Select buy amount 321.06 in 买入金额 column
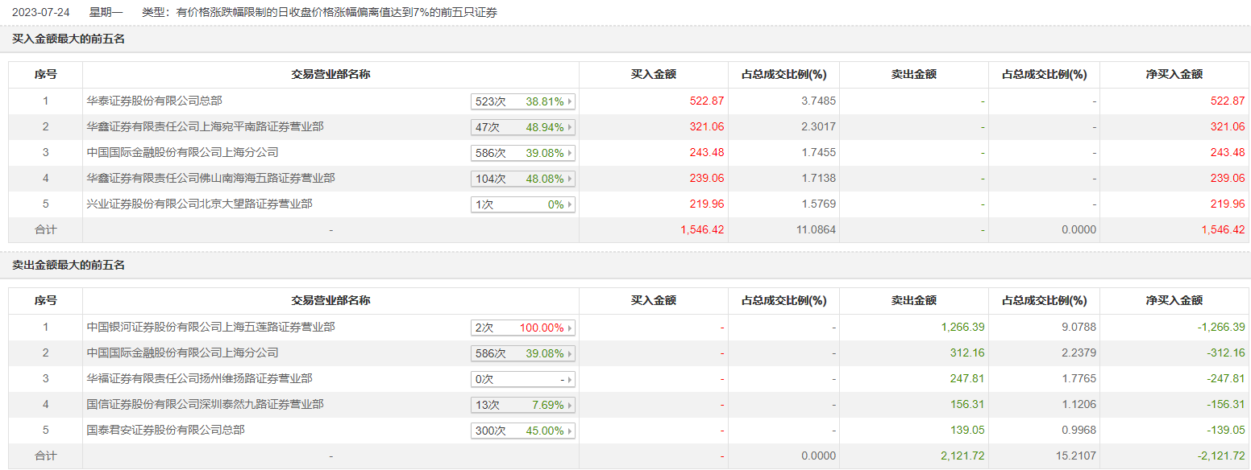The width and height of the screenshot is (1251, 470). (707, 126)
